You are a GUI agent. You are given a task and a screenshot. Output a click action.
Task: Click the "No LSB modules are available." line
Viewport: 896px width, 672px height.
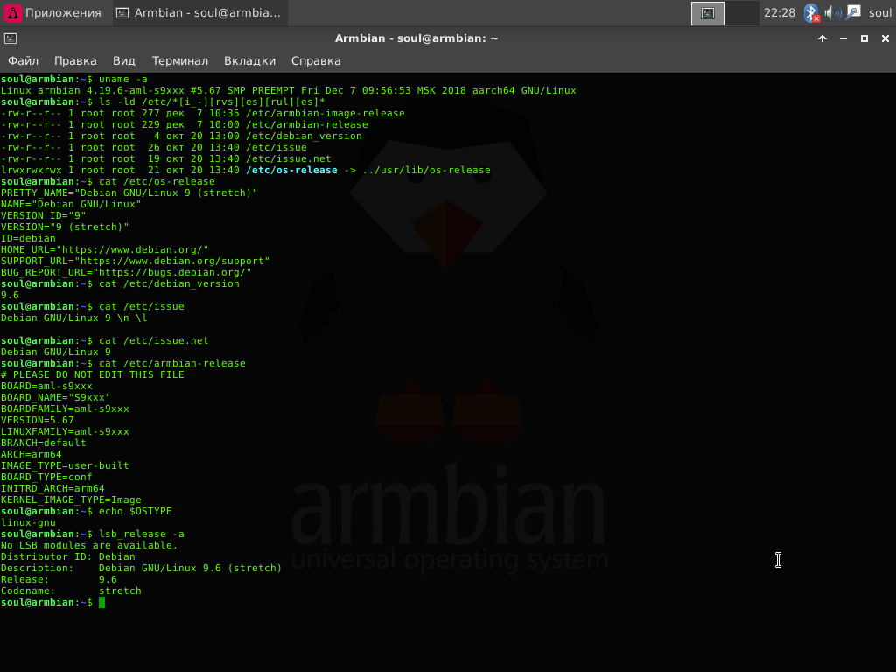coord(89,545)
